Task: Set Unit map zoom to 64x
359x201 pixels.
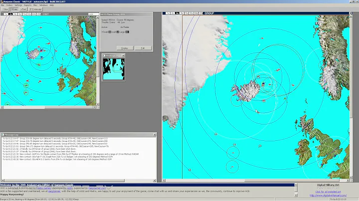Action: 34,14
